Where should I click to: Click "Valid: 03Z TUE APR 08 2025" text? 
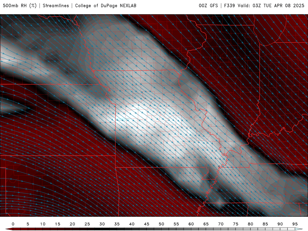(271, 5)
